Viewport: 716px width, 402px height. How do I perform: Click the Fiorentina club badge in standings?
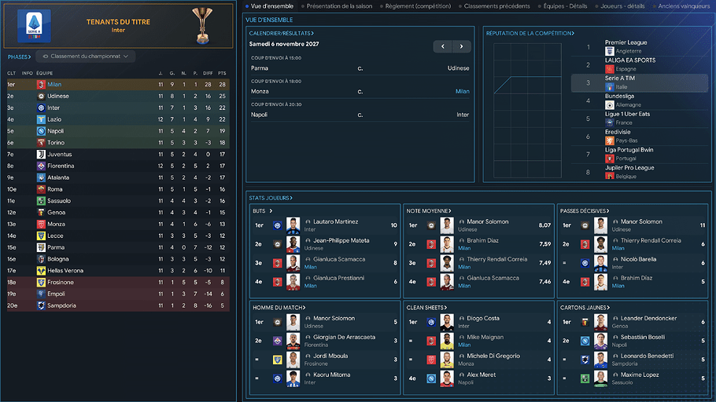point(41,166)
